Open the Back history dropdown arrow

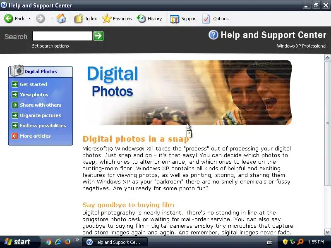click(29, 19)
